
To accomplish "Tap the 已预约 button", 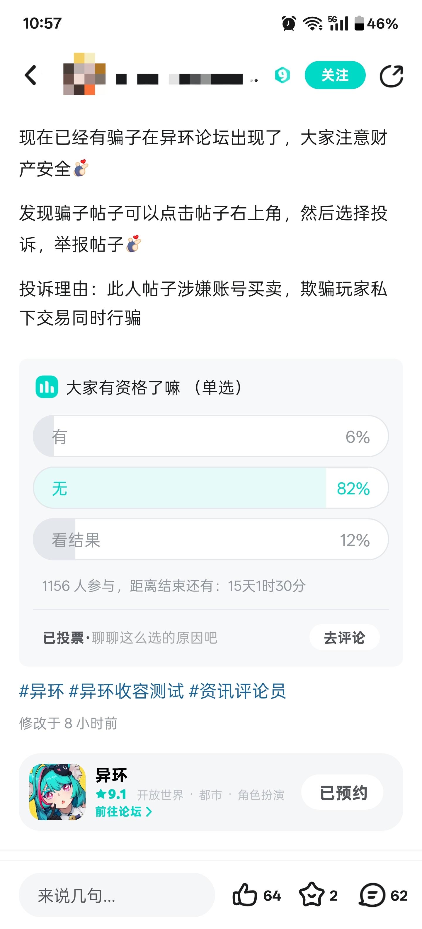I will 343,792.
